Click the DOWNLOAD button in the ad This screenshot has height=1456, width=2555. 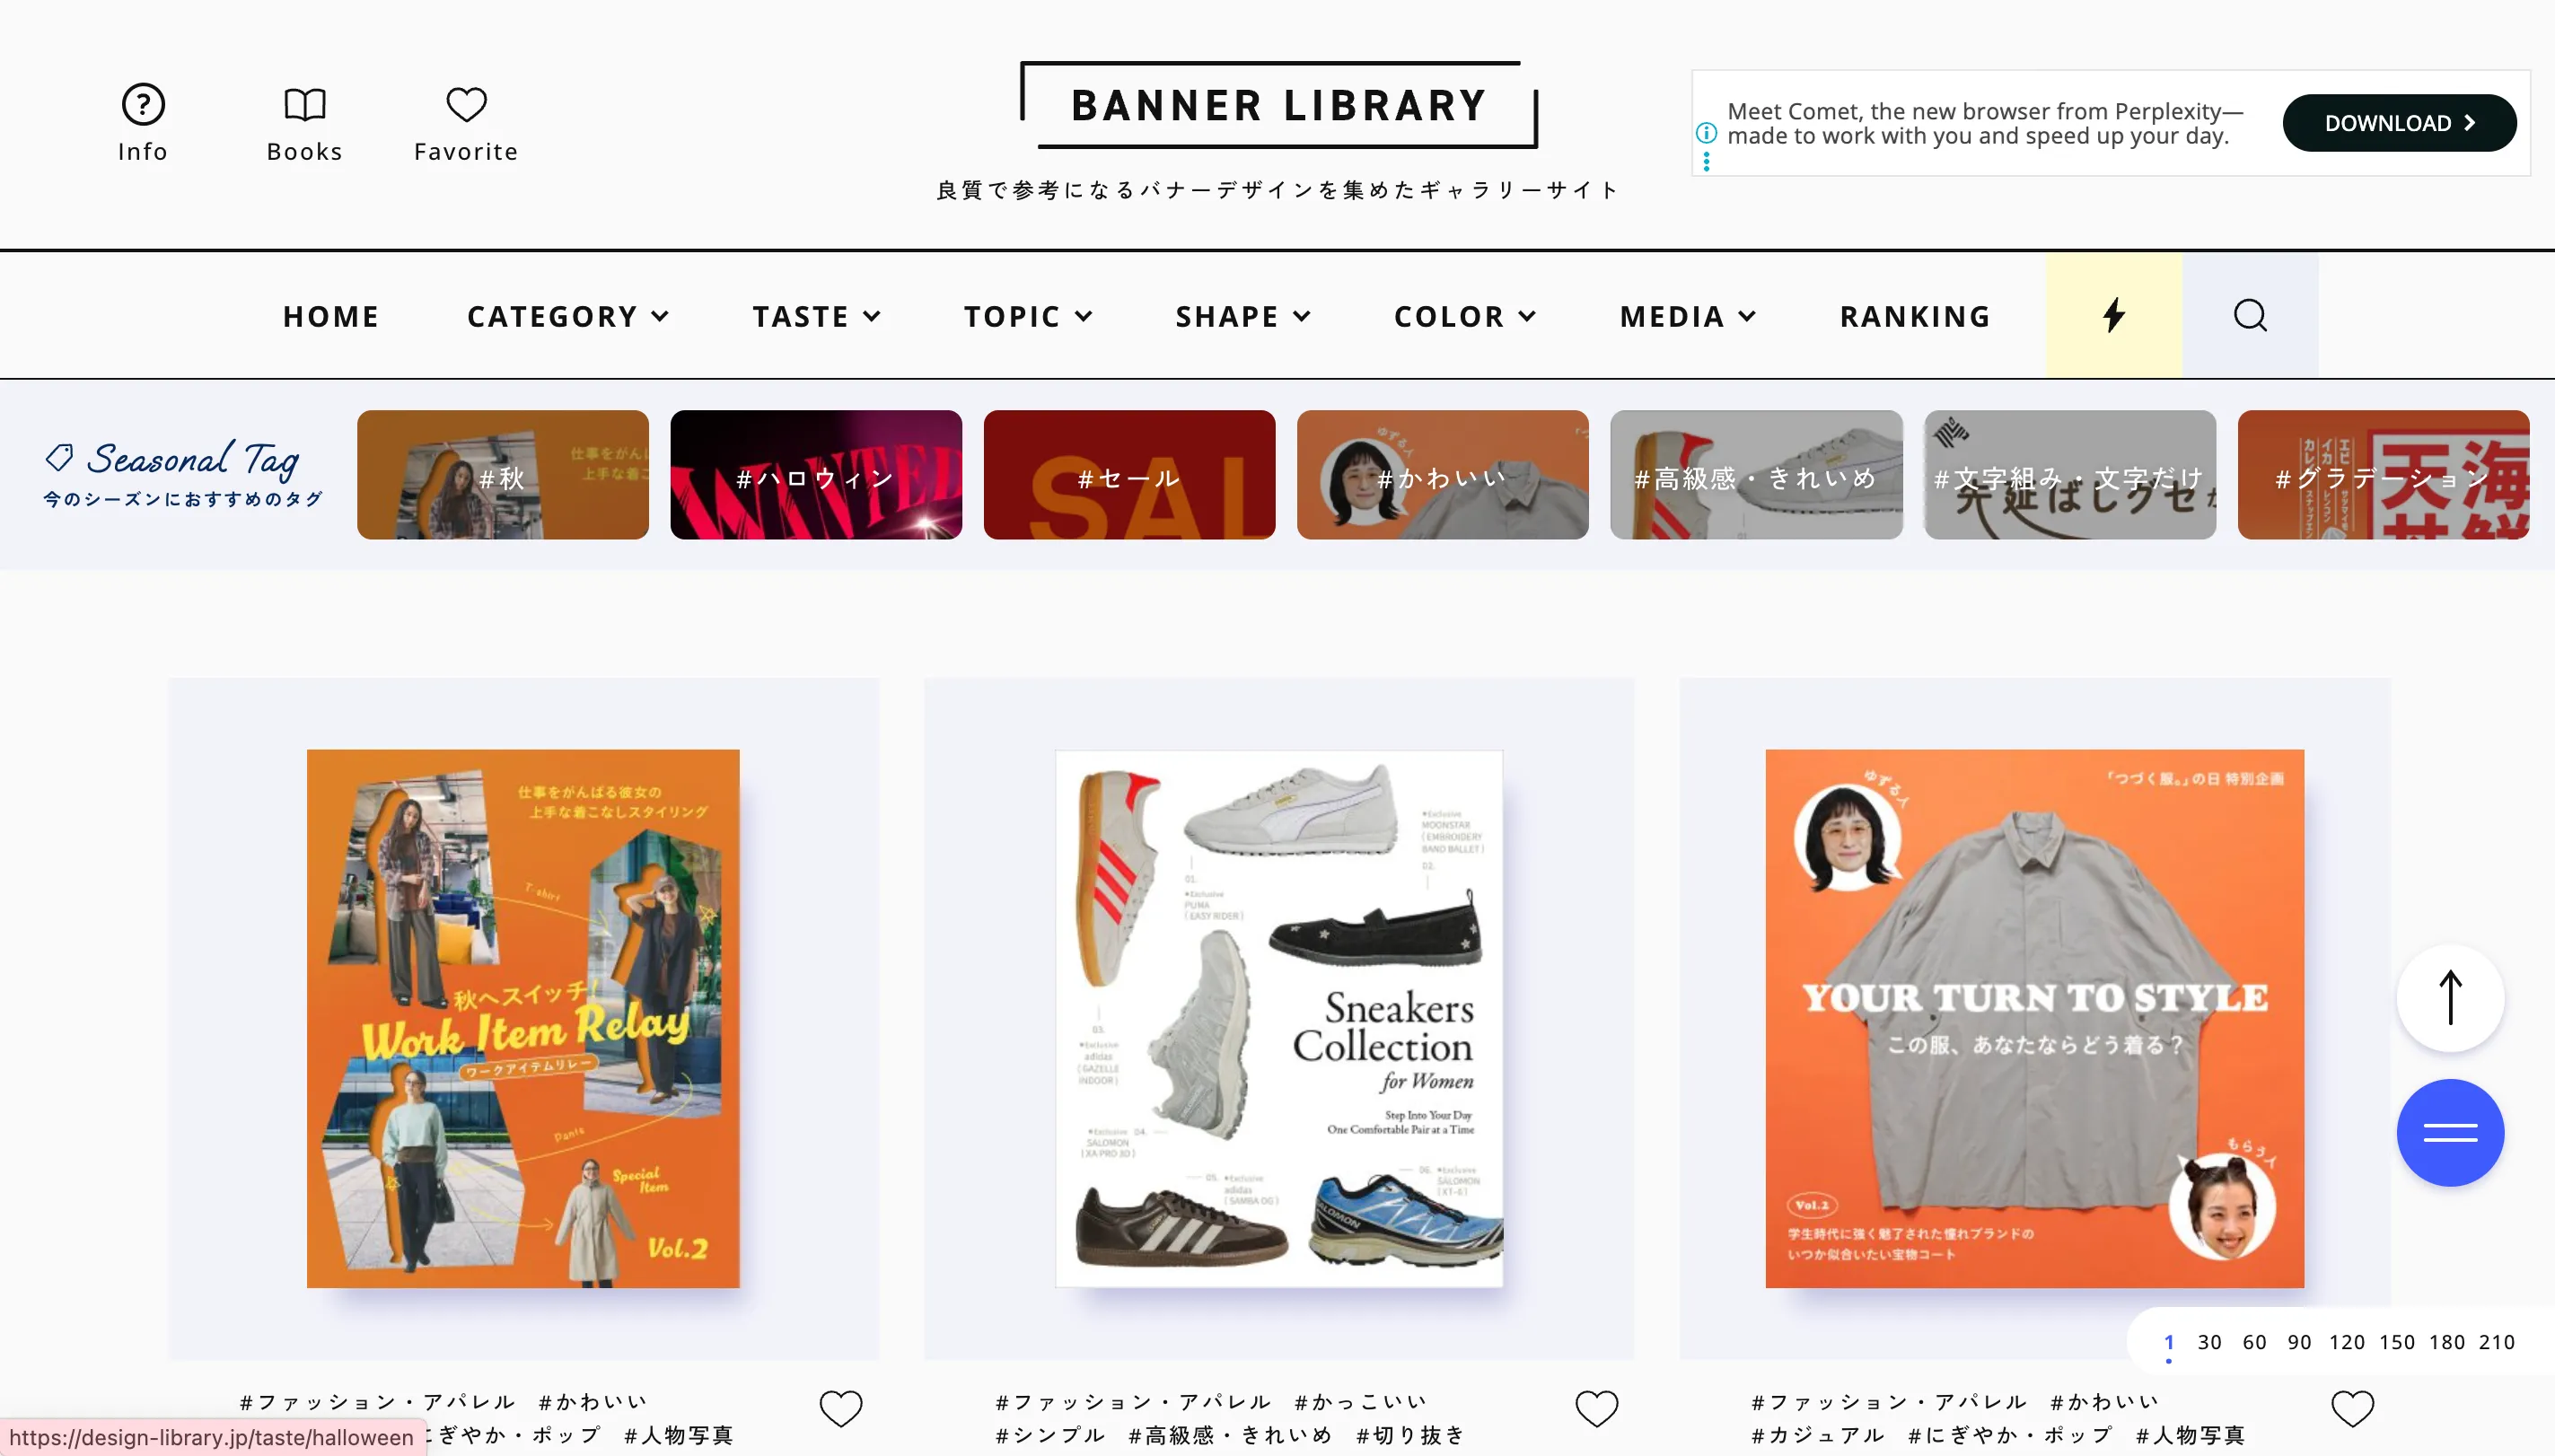[2399, 123]
